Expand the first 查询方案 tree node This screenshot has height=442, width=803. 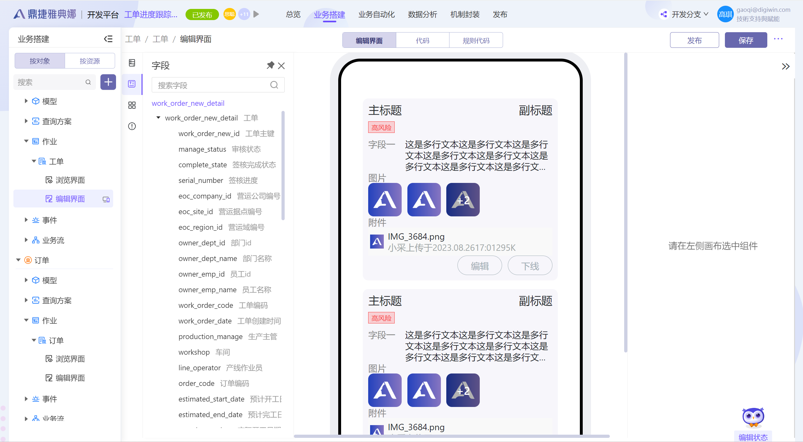coord(26,121)
